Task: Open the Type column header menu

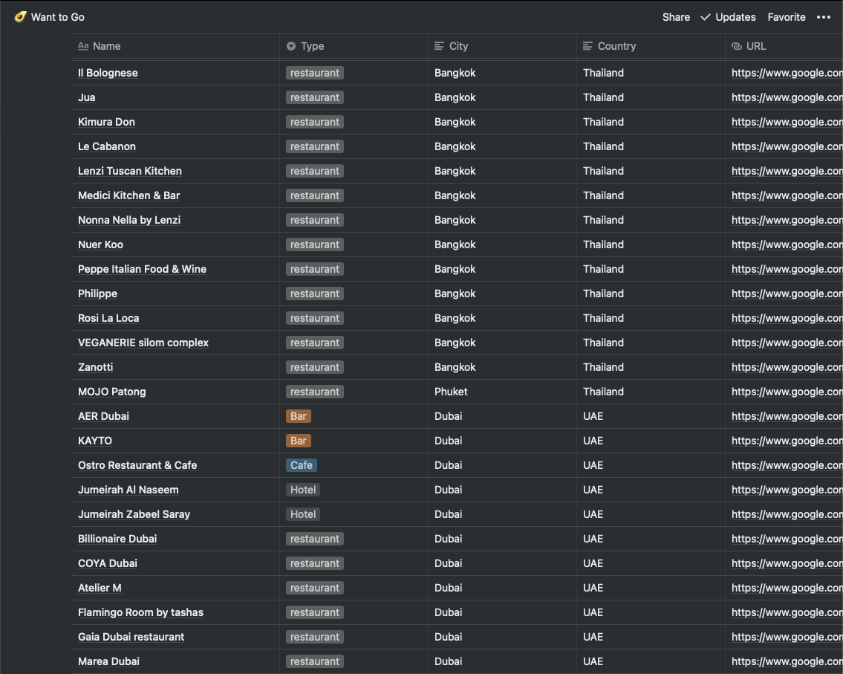Action: click(354, 46)
